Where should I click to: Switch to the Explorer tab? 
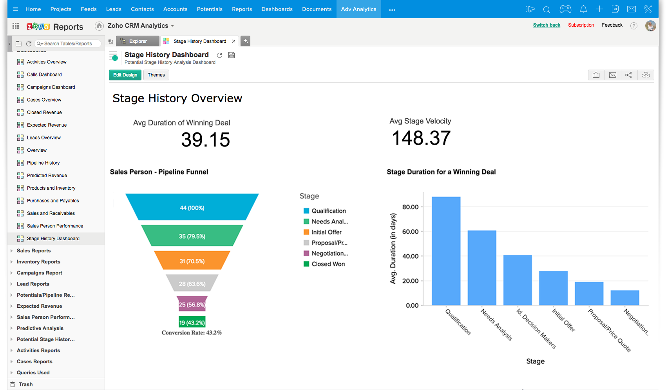click(138, 41)
